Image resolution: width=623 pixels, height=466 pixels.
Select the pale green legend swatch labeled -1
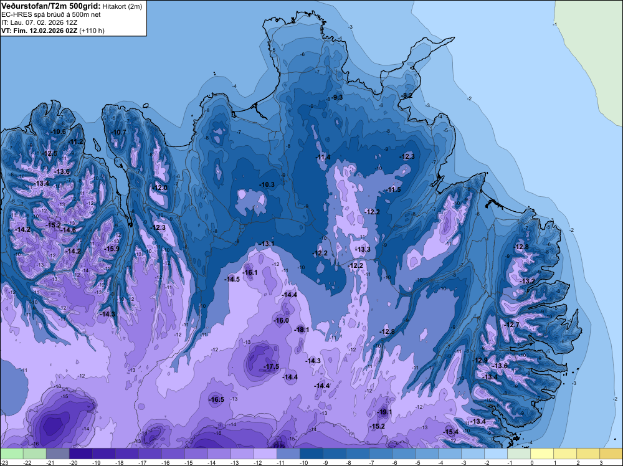[519, 454]
